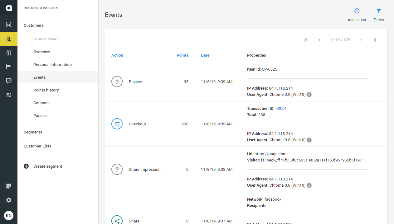Click the Checkout event cart icon

click(x=117, y=124)
